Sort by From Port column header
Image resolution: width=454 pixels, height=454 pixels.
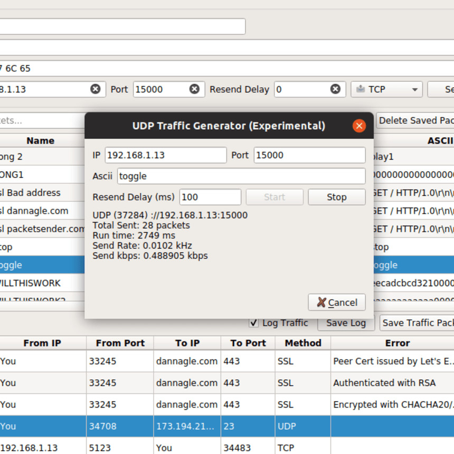coord(120,343)
